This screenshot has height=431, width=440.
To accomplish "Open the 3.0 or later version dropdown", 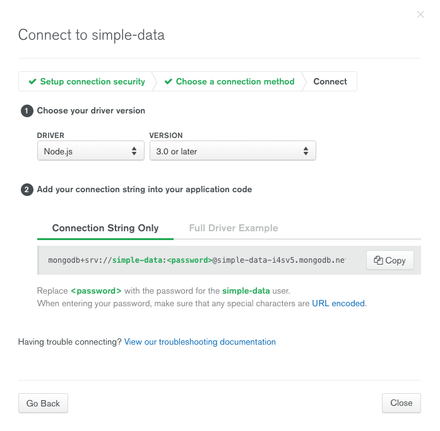I will [x=233, y=151].
